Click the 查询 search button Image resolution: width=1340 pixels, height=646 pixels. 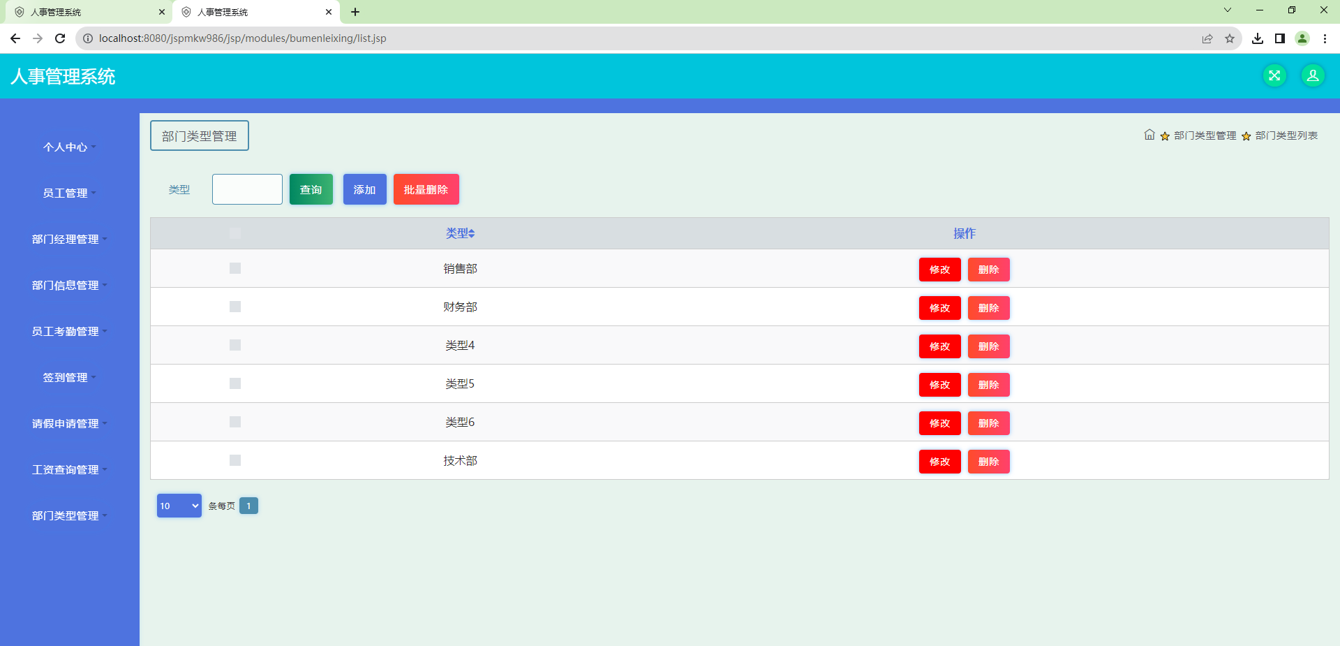point(311,189)
